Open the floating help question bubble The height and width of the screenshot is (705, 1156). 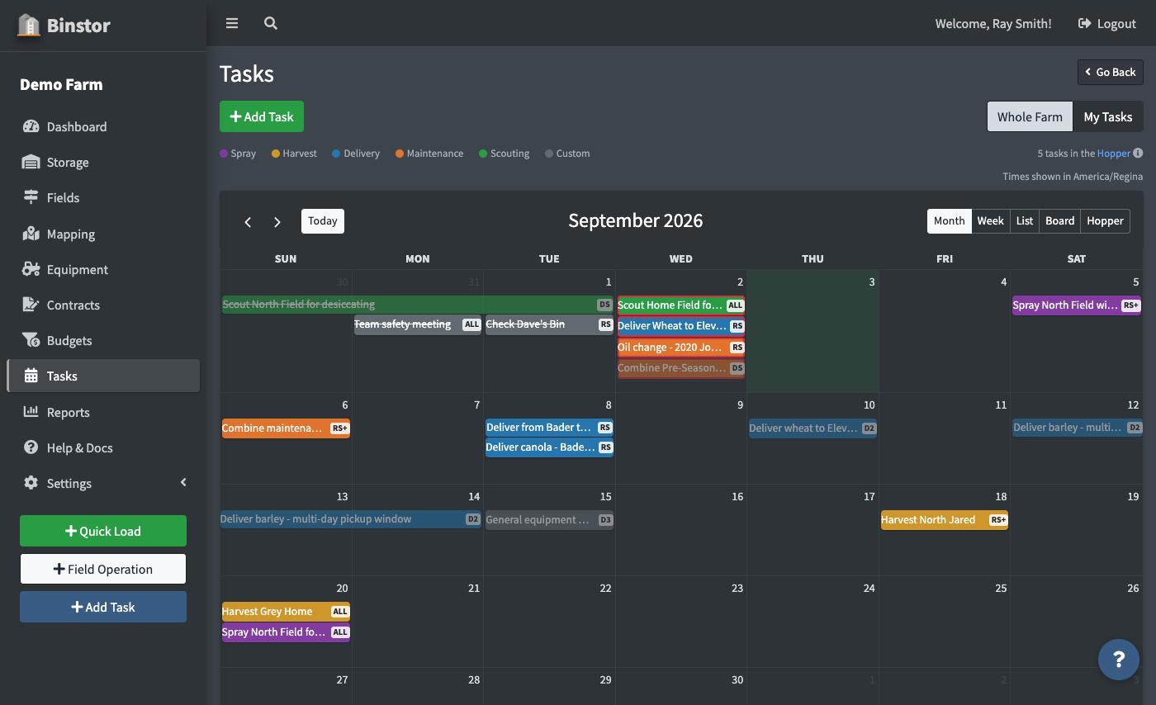(x=1119, y=660)
